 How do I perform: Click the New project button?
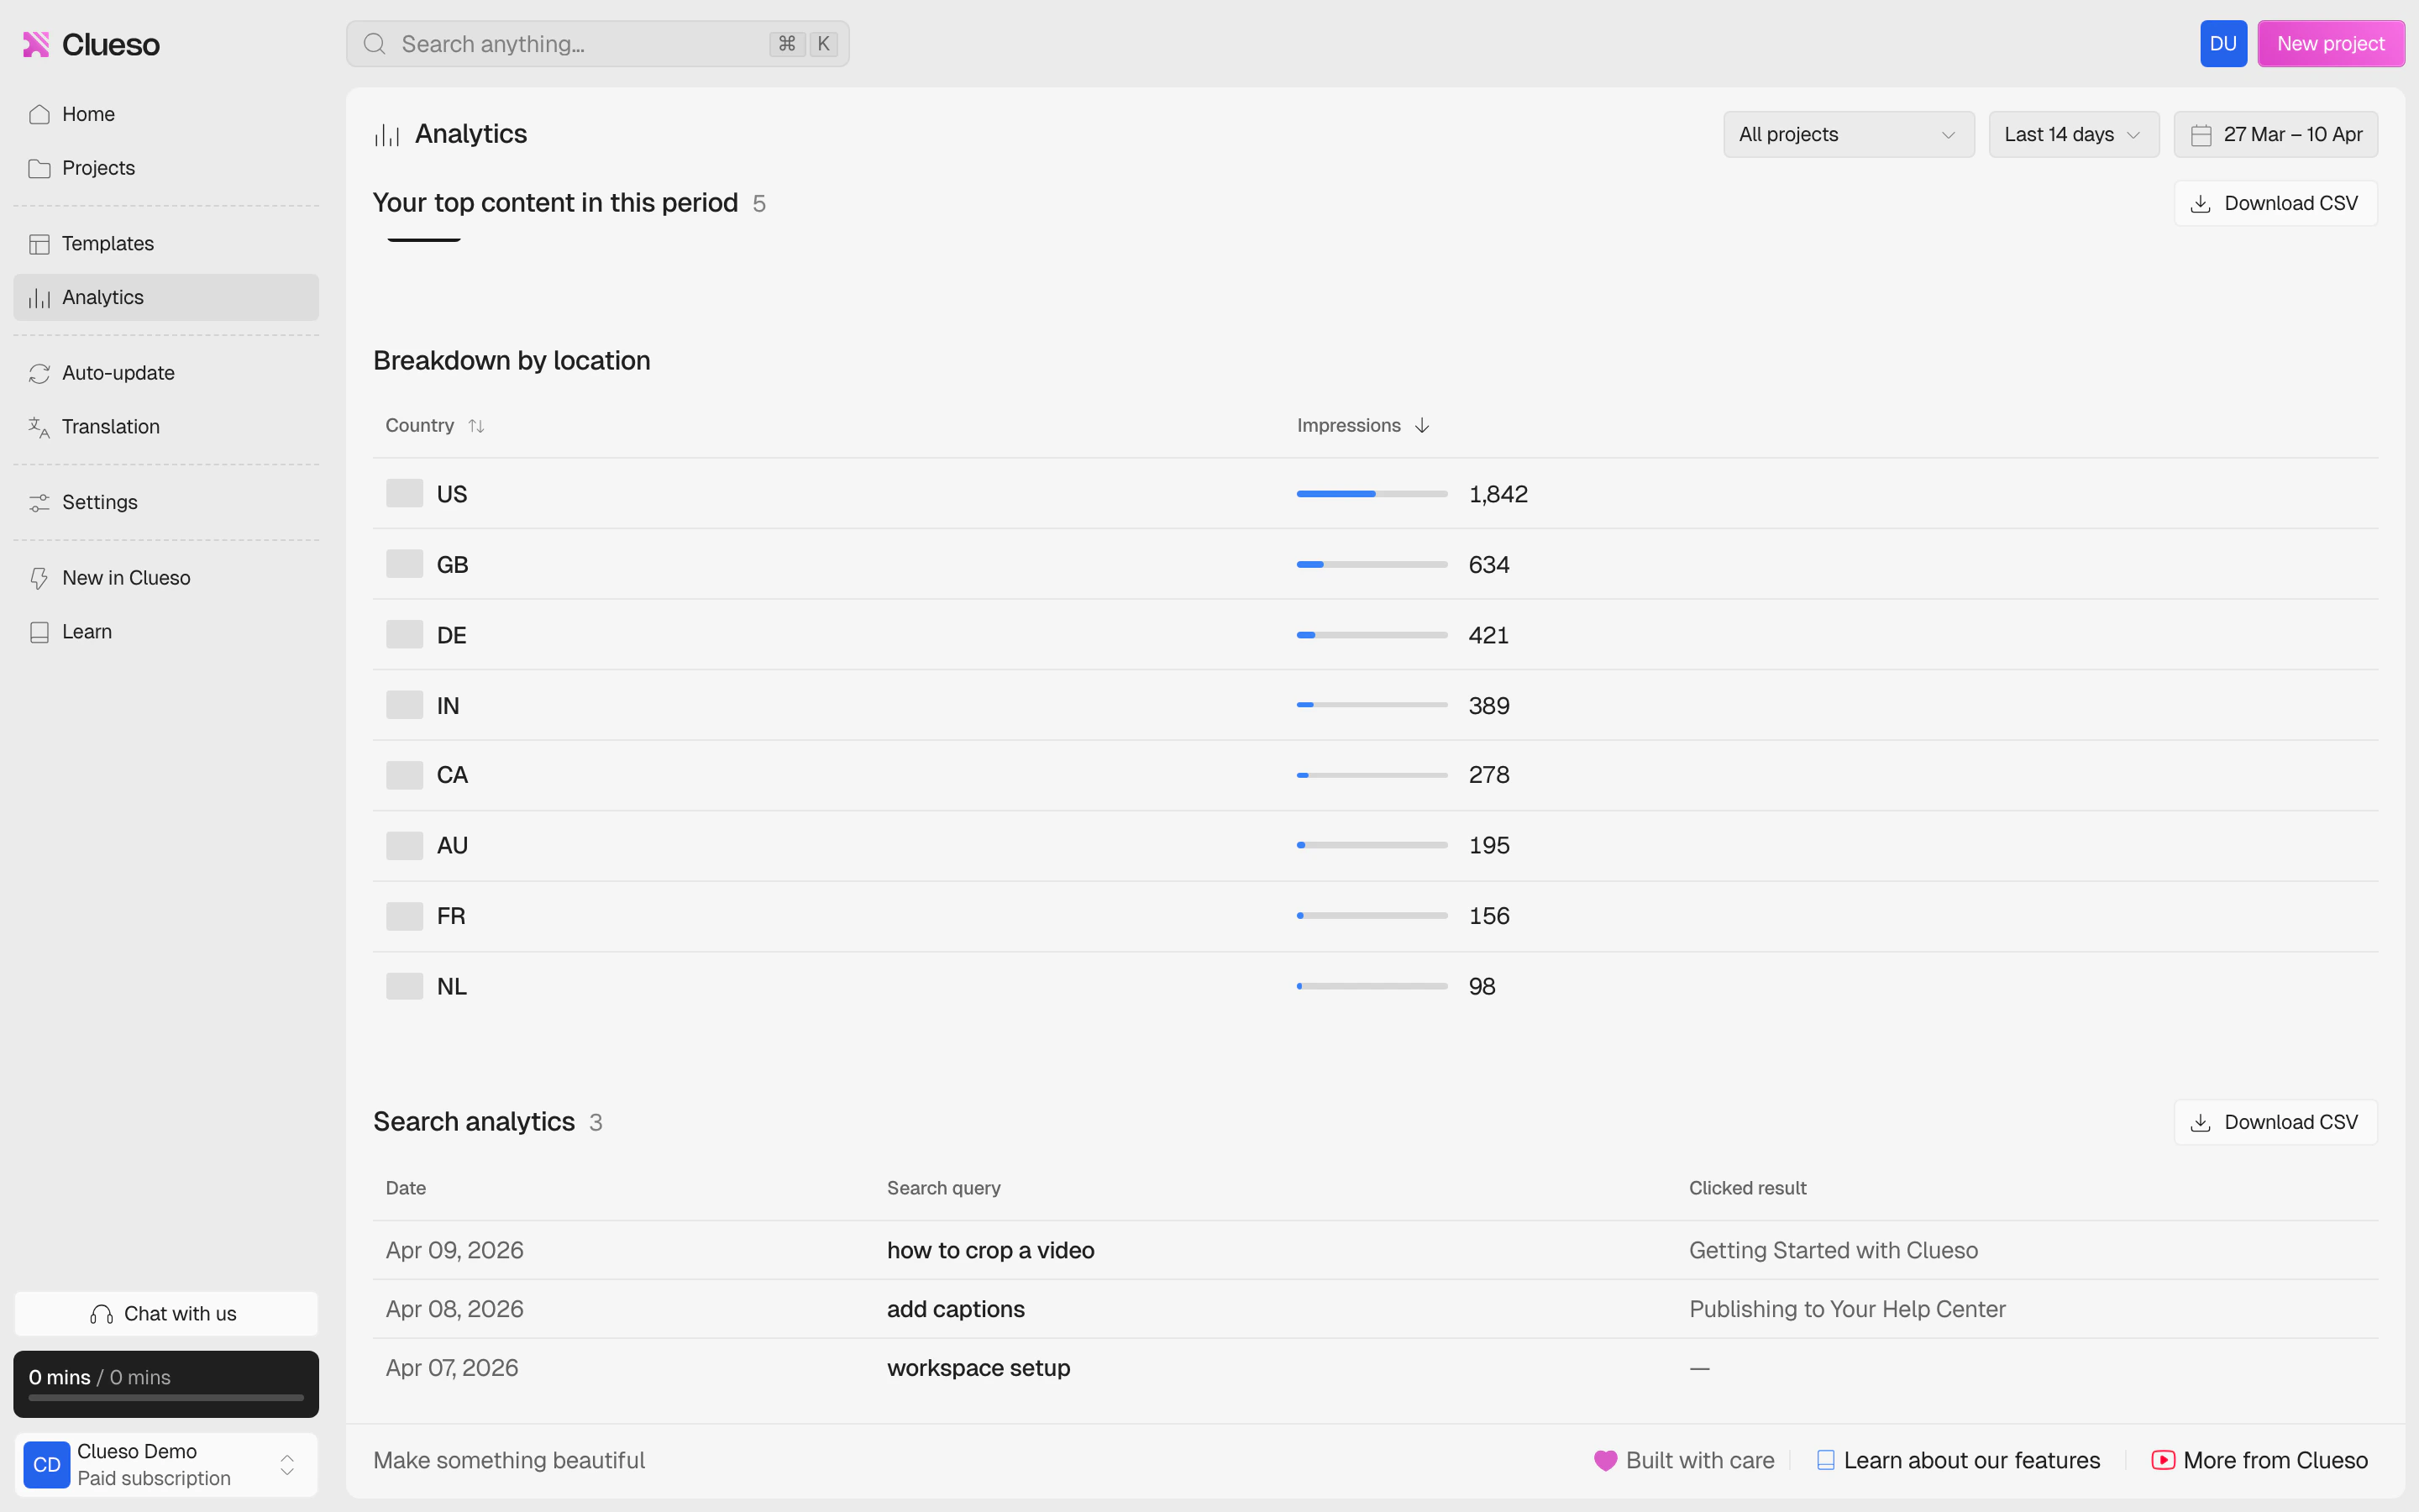tap(2330, 44)
